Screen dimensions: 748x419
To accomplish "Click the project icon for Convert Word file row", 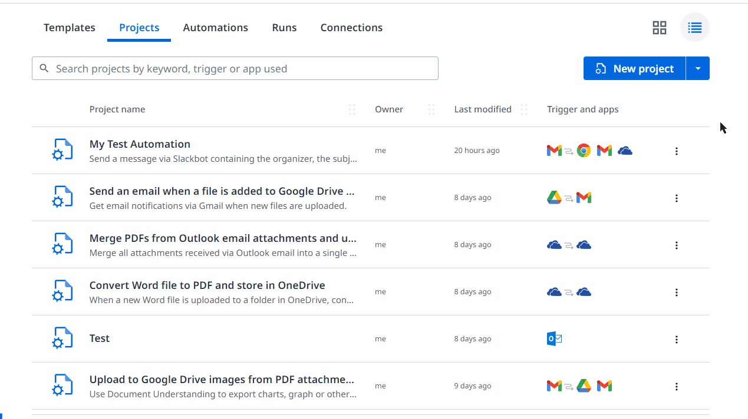I will coord(62,291).
